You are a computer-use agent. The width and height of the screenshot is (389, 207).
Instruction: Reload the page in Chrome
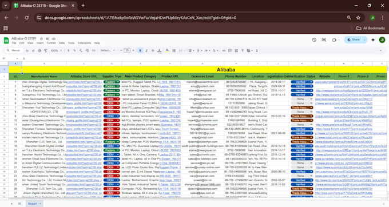[26, 18]
